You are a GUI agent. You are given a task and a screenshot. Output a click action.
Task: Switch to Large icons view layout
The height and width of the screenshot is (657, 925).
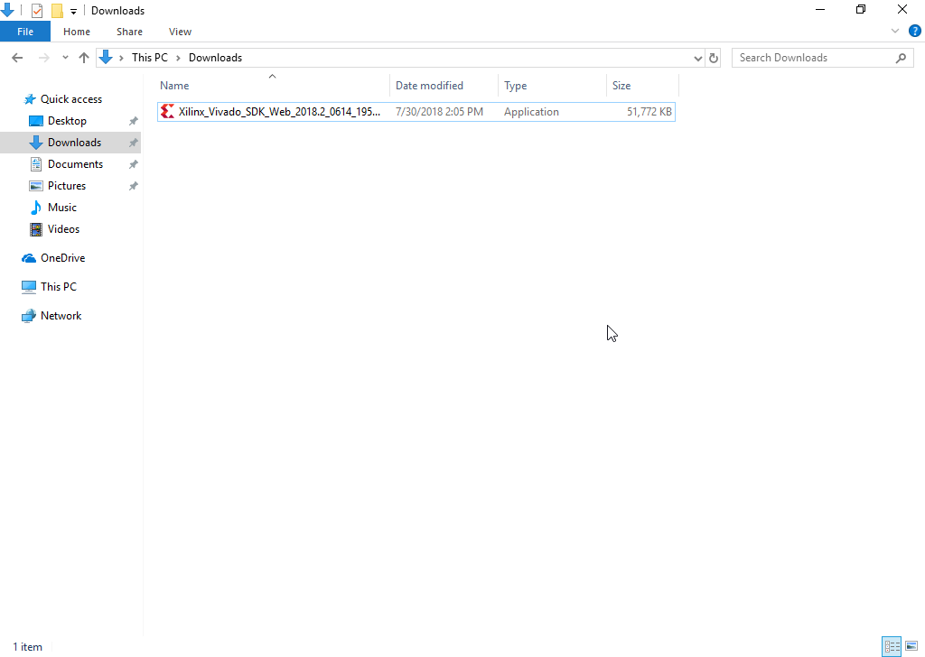click(911, 646)
